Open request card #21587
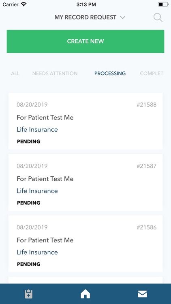The width and height of the screenshot is (171, 304). [x=85, y=182]
